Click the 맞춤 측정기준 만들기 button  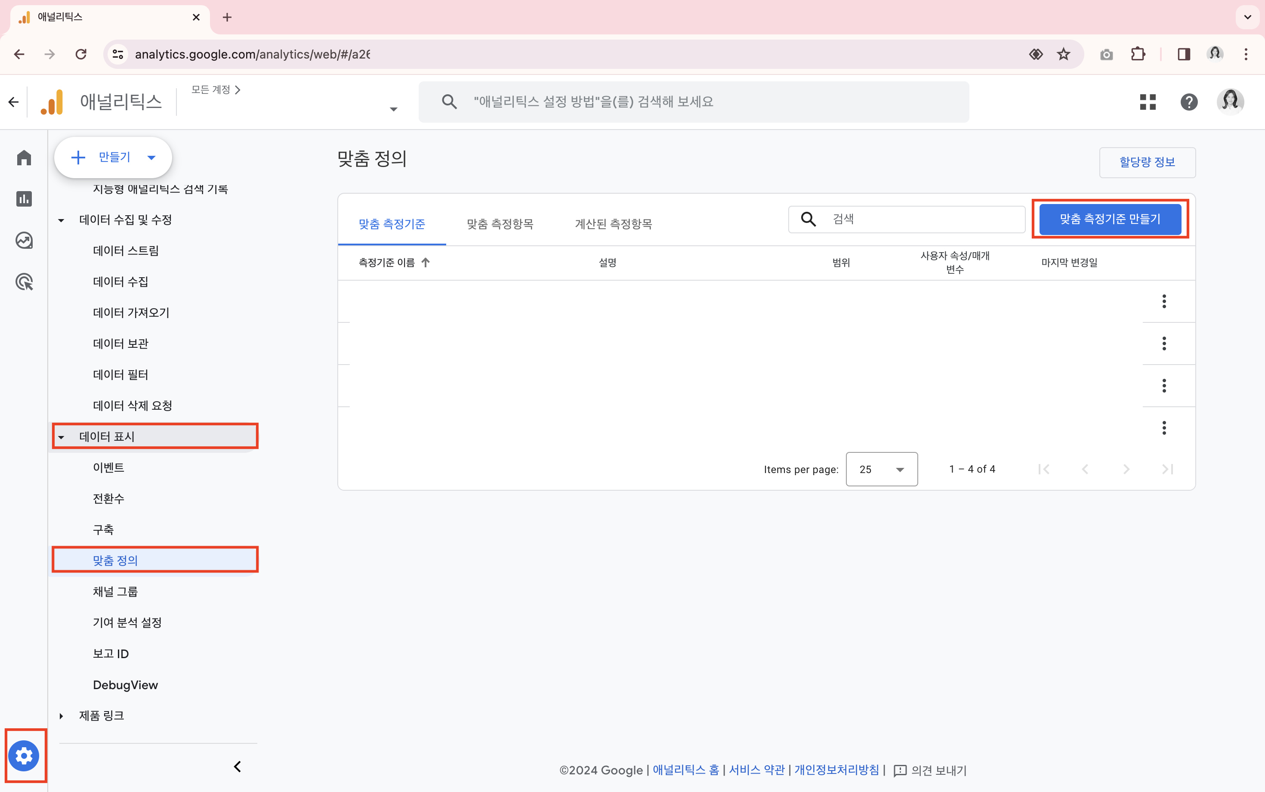pyautogui.click(x=1110, y=219)
